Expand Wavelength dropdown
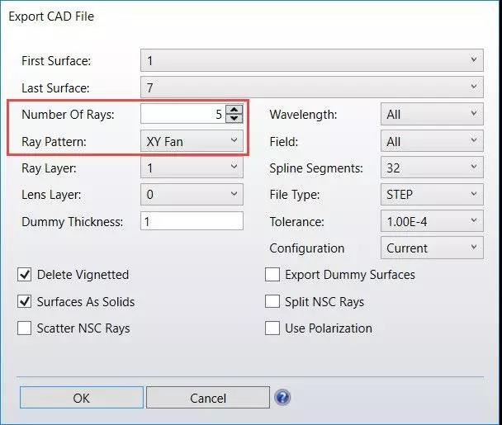 (432, 114)
